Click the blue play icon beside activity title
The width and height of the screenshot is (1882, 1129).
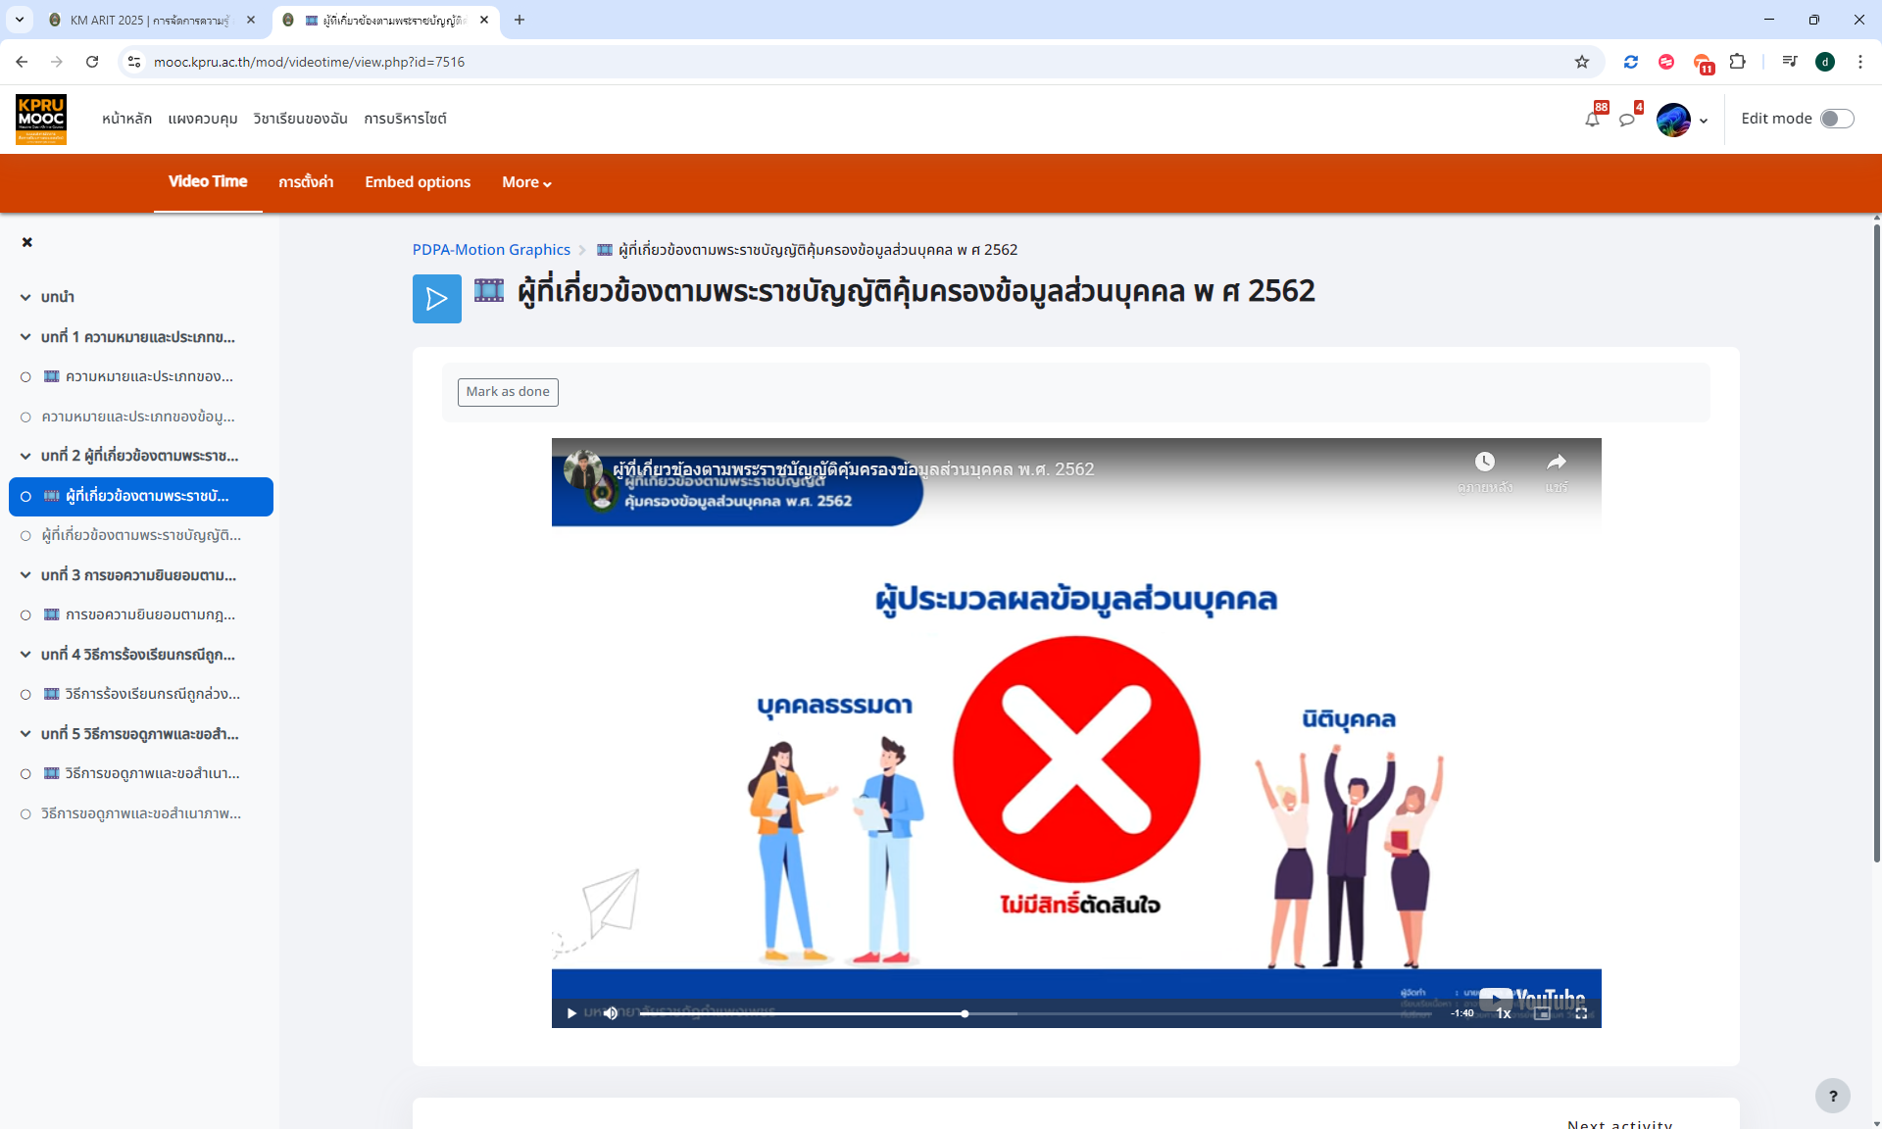(436, 298)
